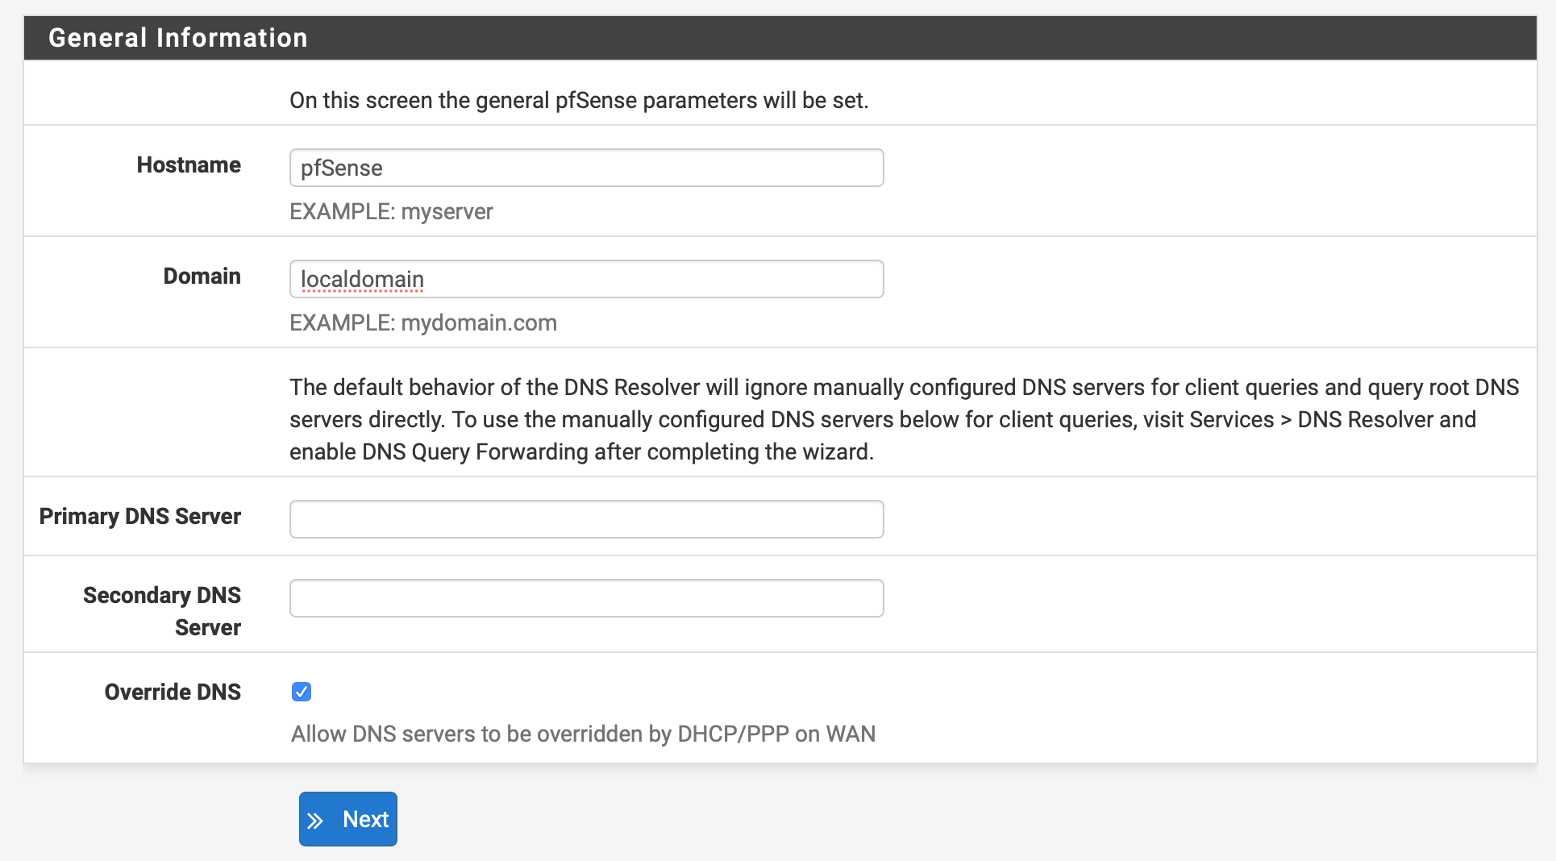Click the intro sentence about pfSense parameters
1556x861 pixels.
pyautogui.click(x=579, y=101)
